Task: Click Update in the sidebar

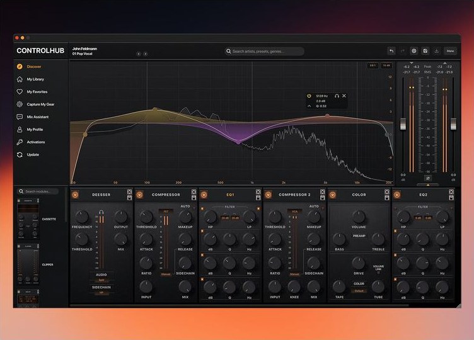Action: click(28, 155)
